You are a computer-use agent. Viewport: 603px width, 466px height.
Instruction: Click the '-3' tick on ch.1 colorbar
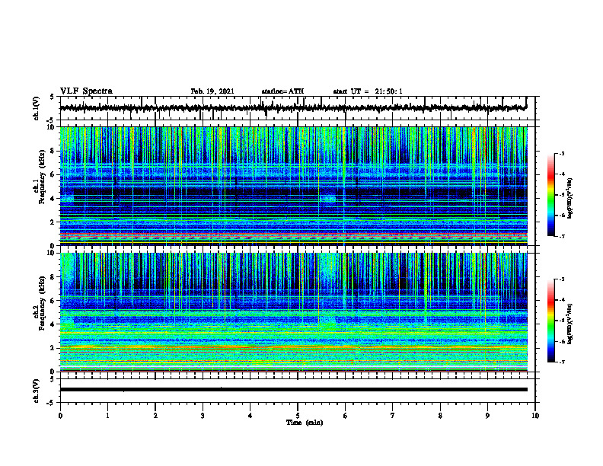[x=561, y=153]
